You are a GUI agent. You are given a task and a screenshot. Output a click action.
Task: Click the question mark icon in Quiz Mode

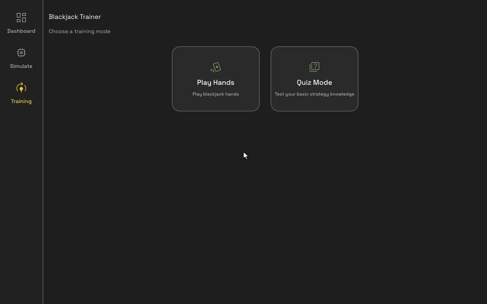[x=314, y=67]
